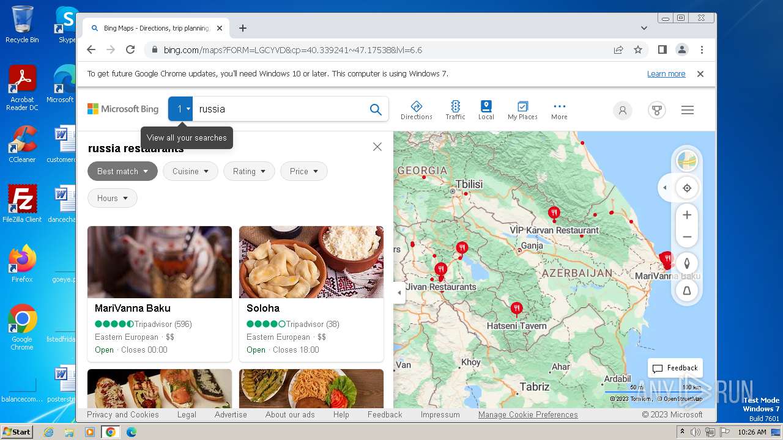
Task: Open Recycle Bin on desktop
Action: tap(22, 24)
